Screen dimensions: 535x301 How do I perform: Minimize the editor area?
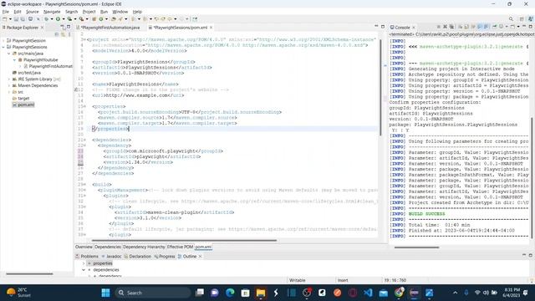point(376,26)
